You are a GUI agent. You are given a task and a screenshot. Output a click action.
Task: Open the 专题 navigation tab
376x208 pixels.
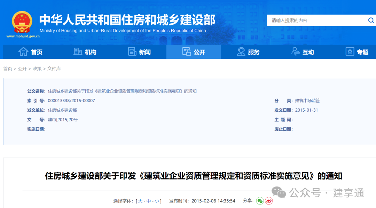point(357,52)
